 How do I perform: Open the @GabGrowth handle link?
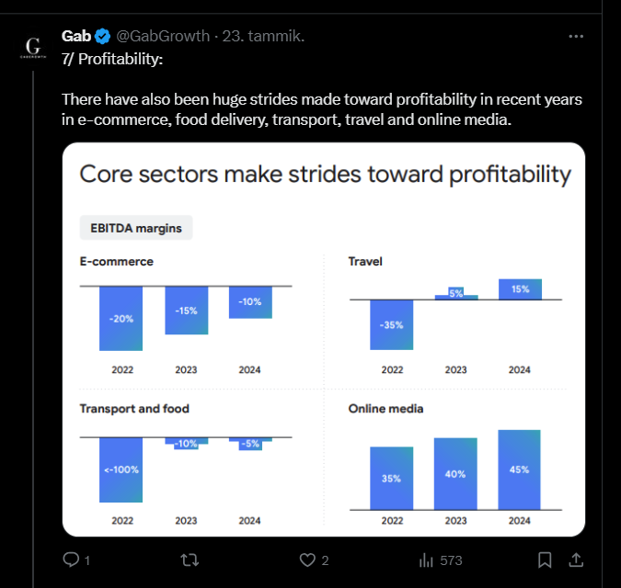pos(163,36)
